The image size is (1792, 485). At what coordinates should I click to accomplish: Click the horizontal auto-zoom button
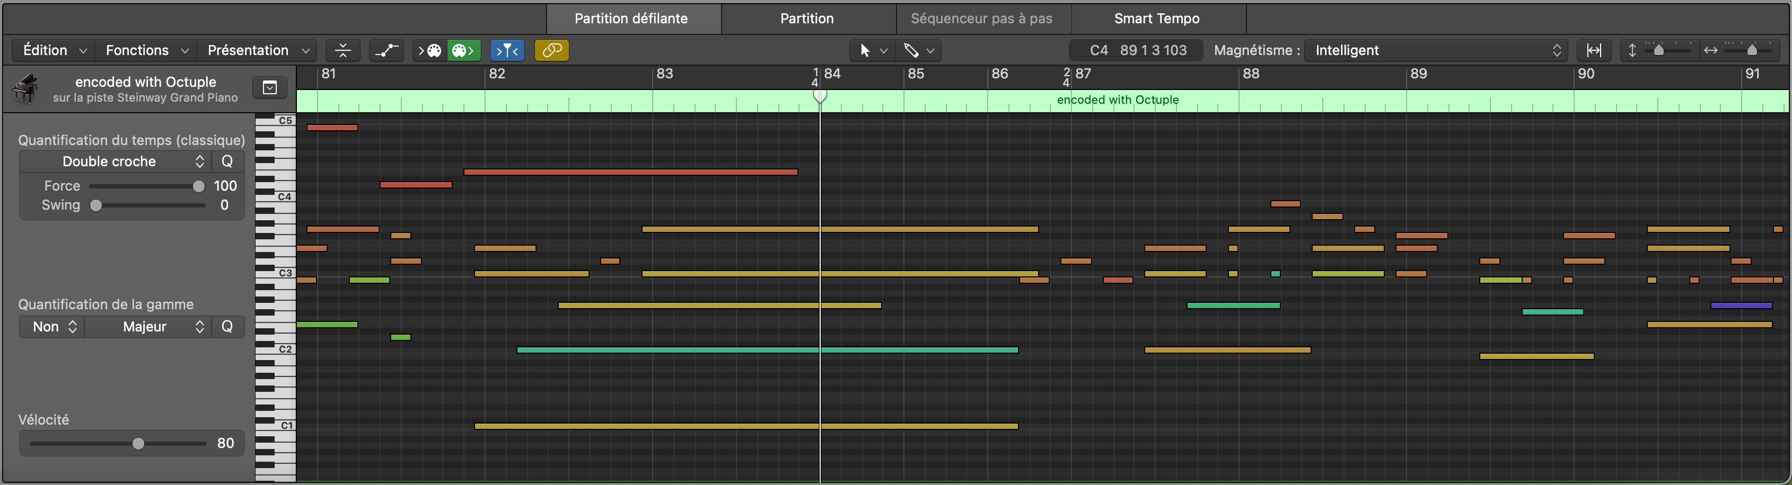[1594, 51]
